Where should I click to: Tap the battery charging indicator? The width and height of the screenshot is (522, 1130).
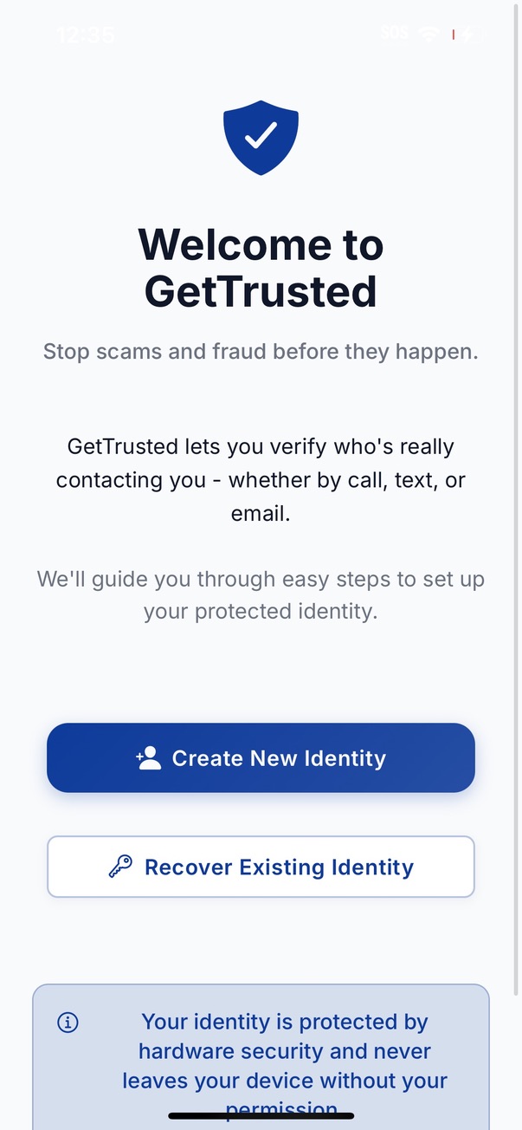point(461,35)
